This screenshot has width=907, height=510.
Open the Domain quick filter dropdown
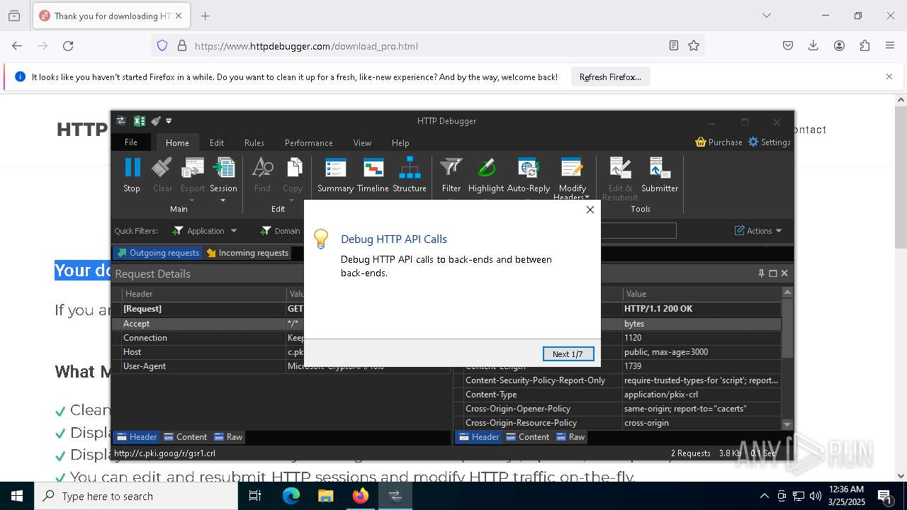coord(281,231)
